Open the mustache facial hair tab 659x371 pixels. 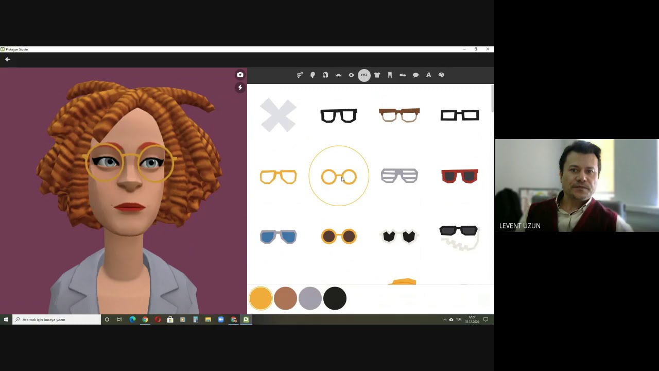(x=338, y=75)
